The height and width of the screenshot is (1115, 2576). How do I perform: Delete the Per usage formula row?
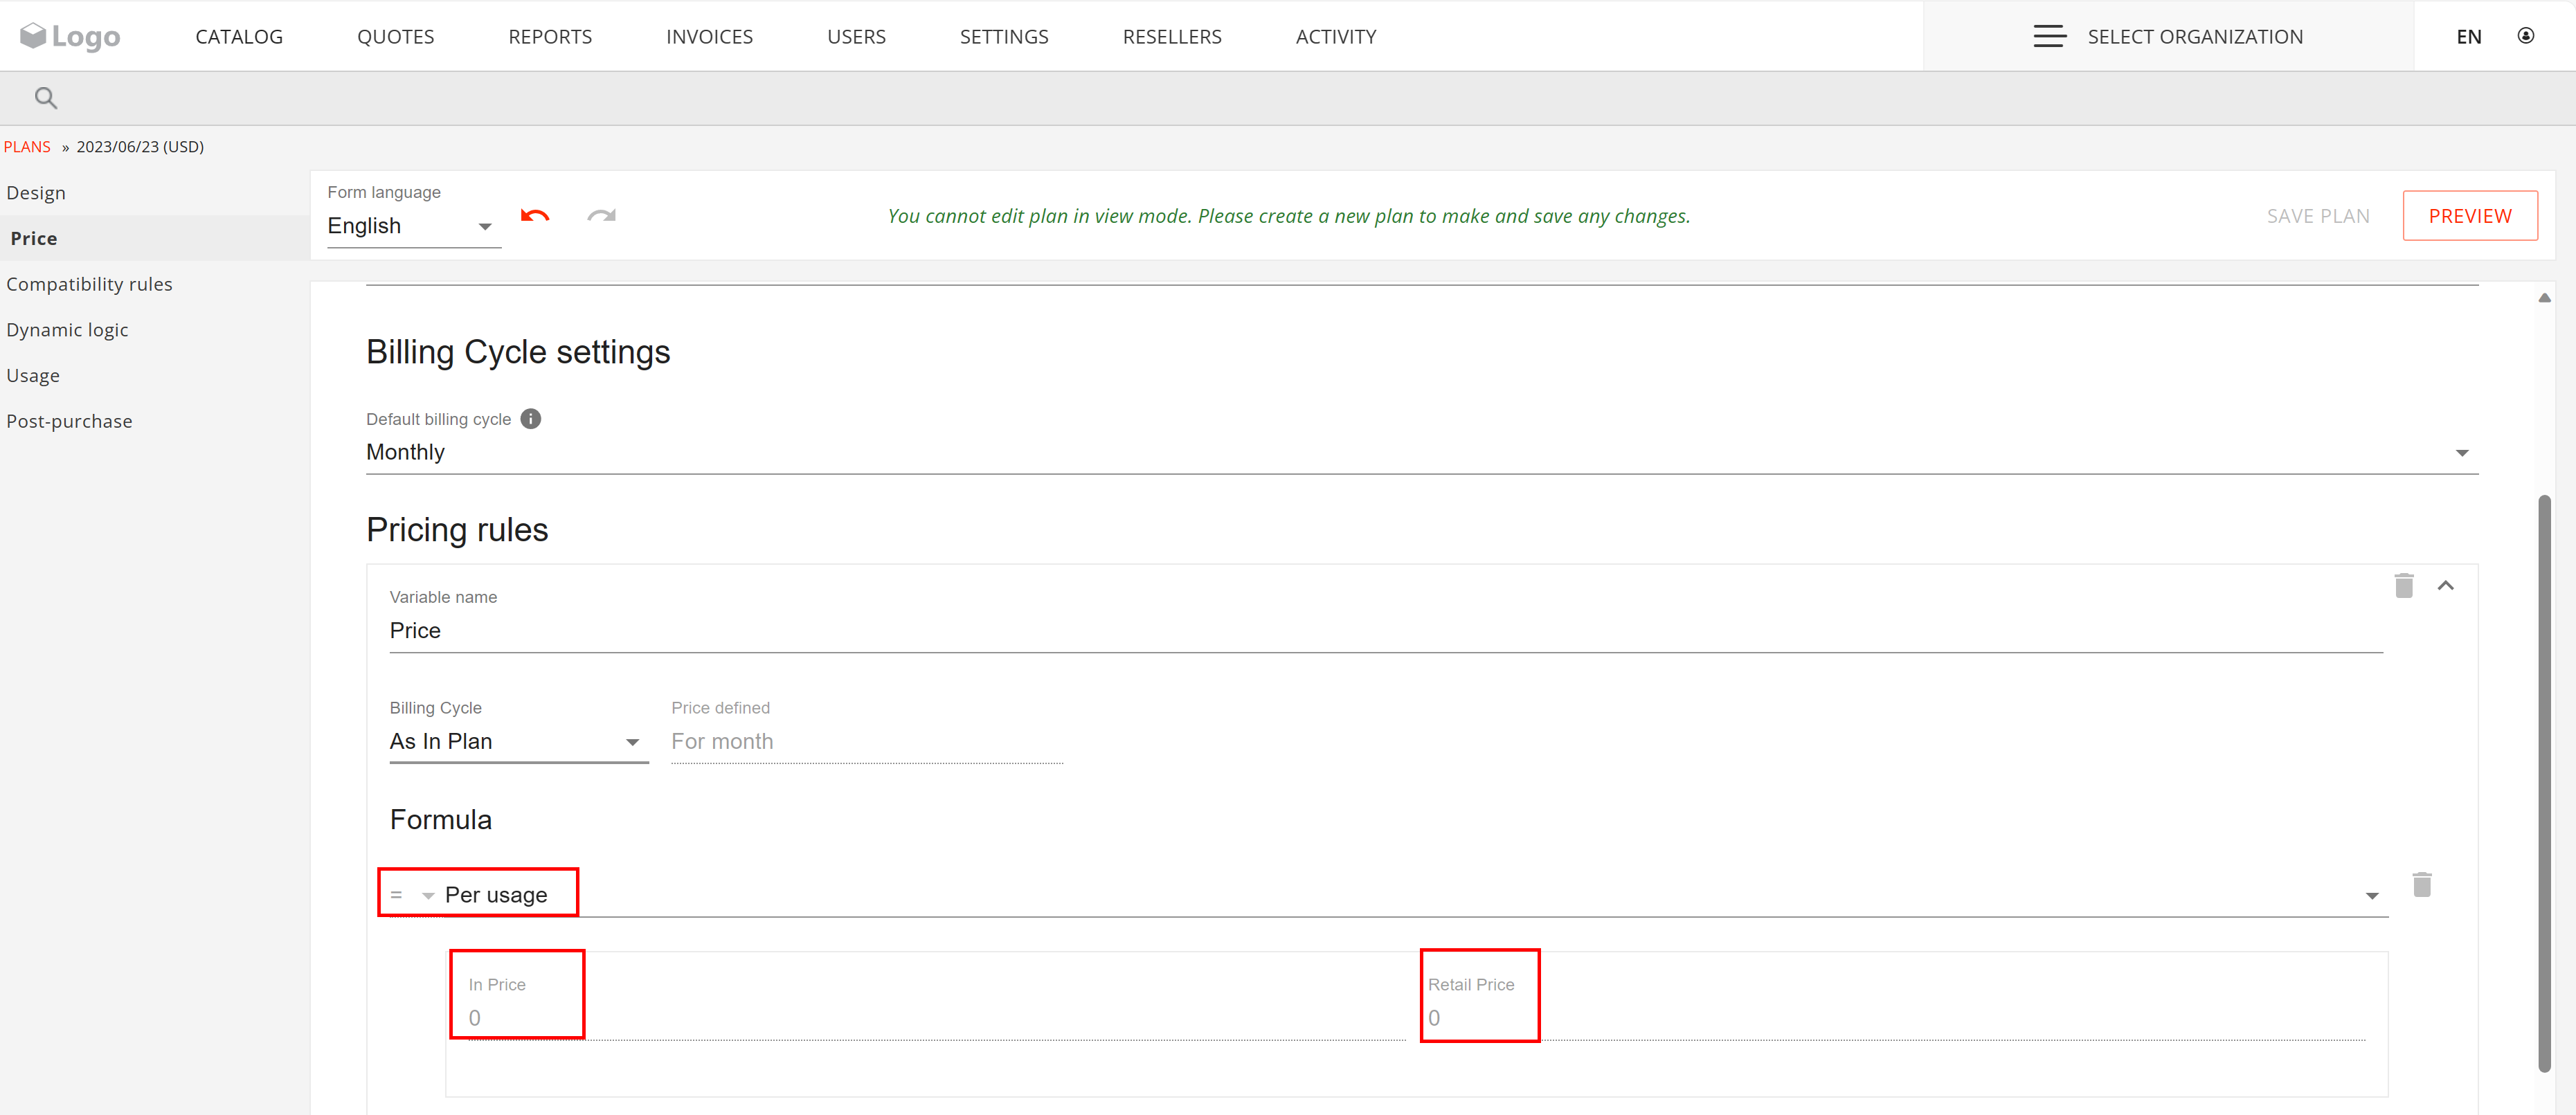(x=2422, y=884)
